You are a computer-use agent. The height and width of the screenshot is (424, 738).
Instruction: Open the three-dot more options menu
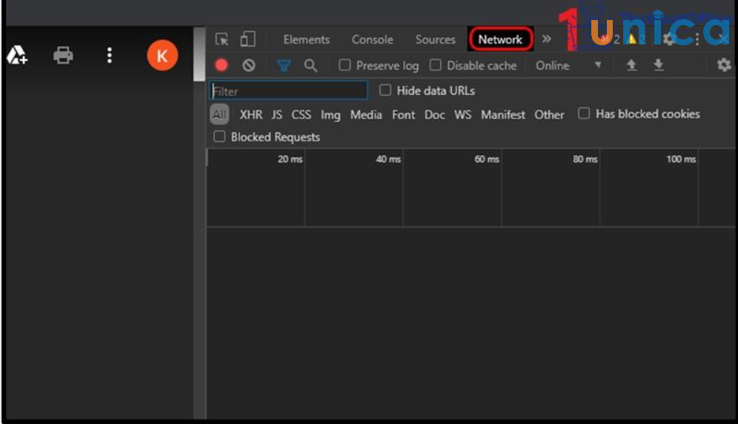tap(110, 56)
